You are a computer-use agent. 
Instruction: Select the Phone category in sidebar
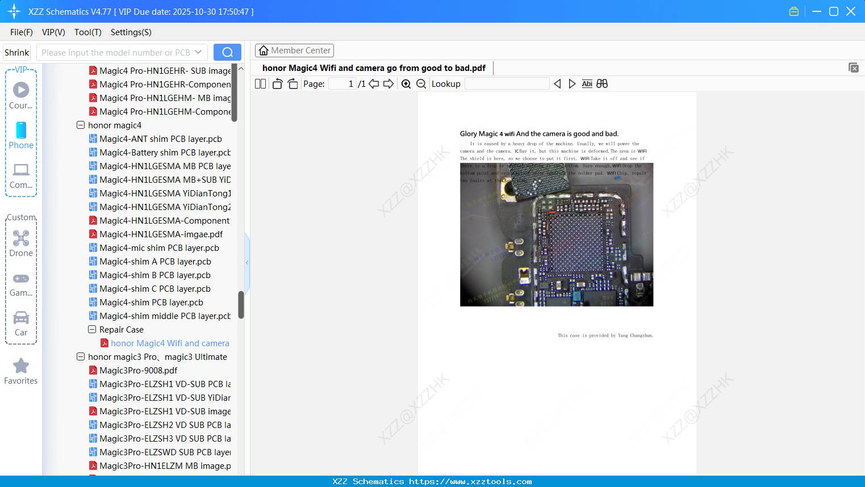(x=21, y=135)
